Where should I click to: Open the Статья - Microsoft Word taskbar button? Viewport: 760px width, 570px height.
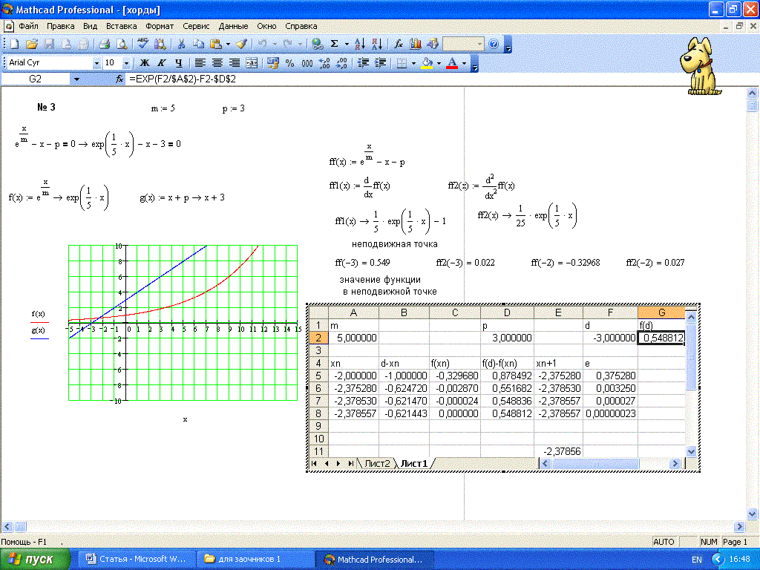pyautogui.click(x=137, y=559)
